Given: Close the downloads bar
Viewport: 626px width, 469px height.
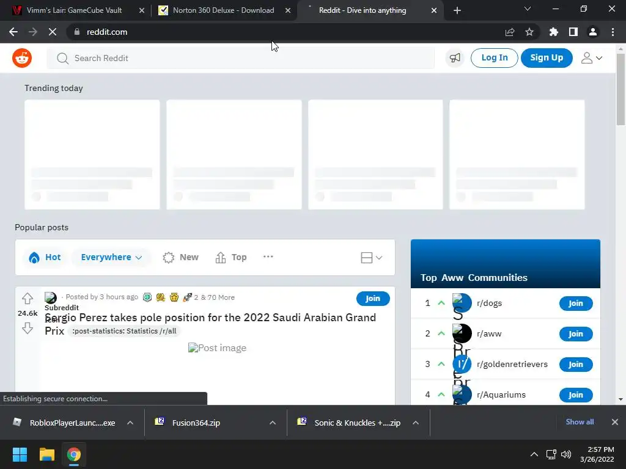Looking at the screenshot, I should [x=615, y=422].
